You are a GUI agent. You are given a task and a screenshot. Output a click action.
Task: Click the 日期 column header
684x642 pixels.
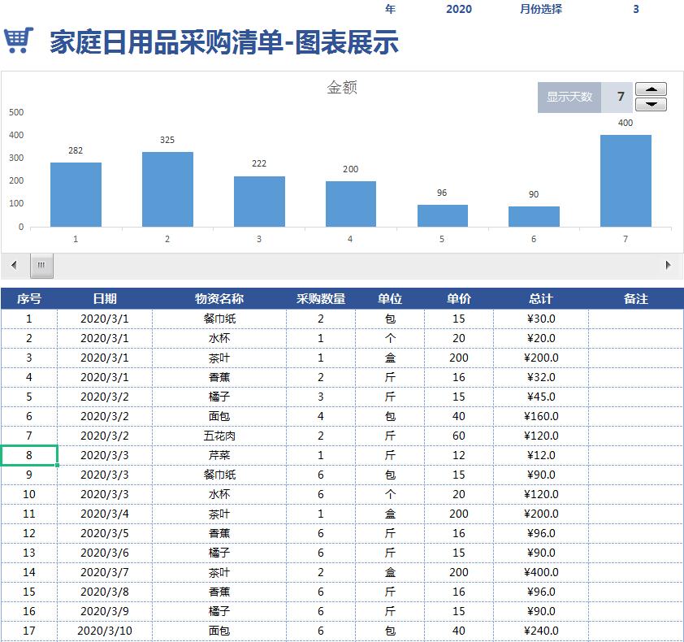[106, 298]
